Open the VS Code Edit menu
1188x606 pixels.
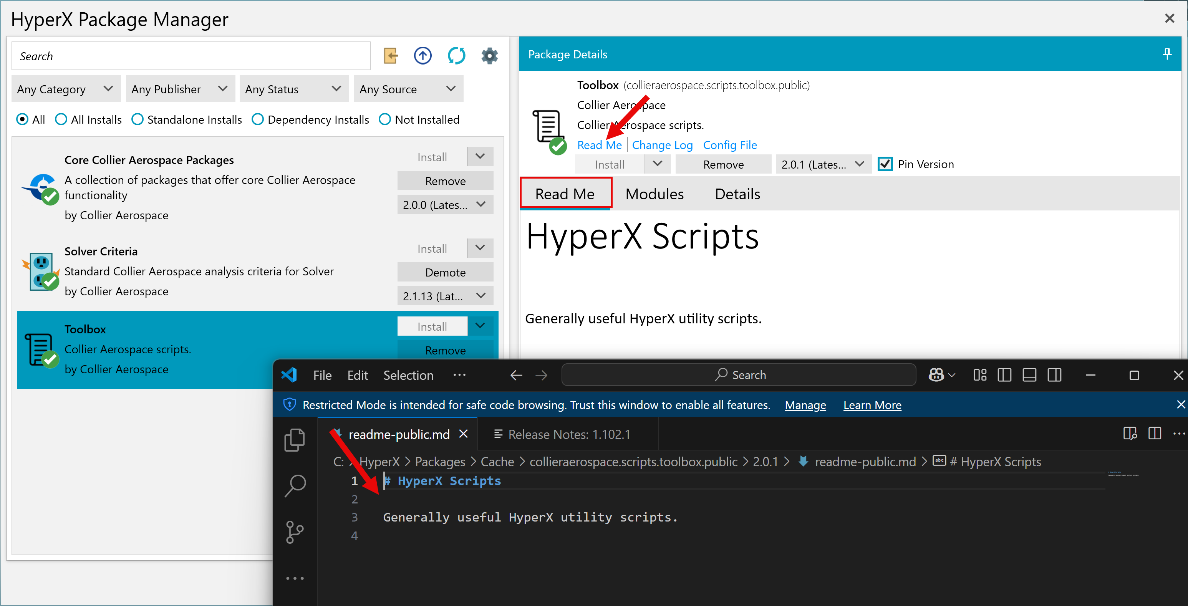tap(358, 375)
